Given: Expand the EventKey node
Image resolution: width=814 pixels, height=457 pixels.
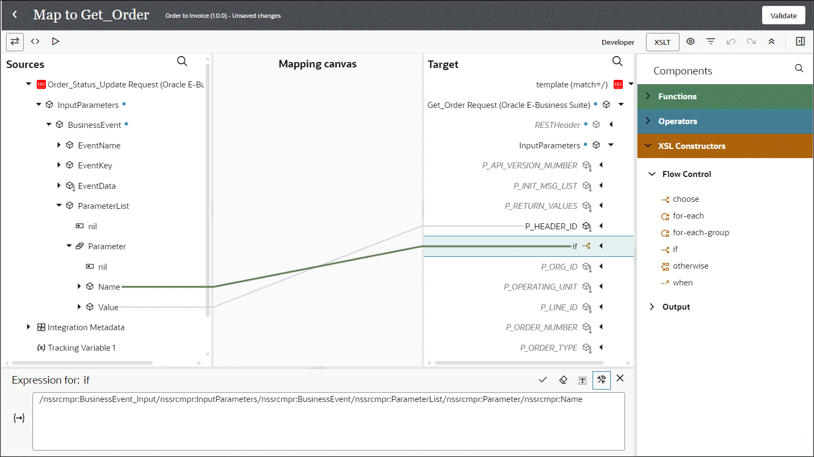Looking at the screenshot, I should [59, 165].
